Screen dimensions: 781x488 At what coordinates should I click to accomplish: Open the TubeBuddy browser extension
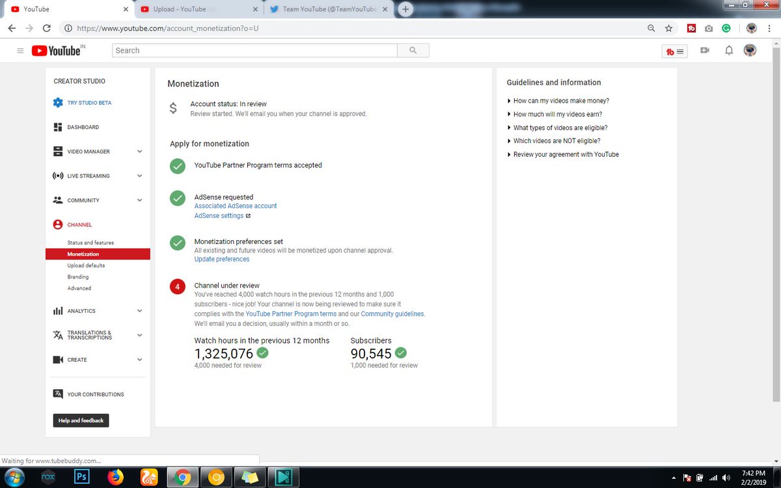(692, 29)
